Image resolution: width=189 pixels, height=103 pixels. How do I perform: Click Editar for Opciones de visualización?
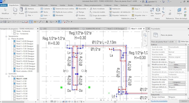point(177,67)
